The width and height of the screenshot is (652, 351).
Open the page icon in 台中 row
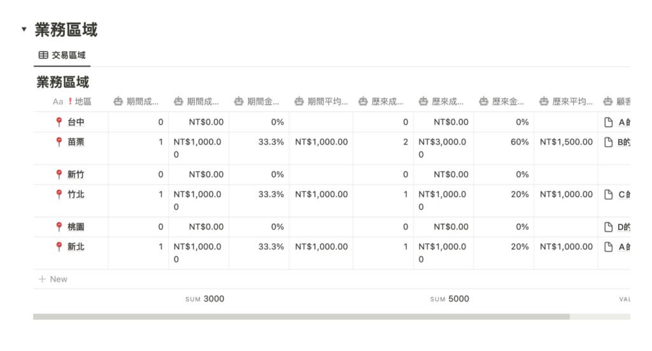pos(609,122)
